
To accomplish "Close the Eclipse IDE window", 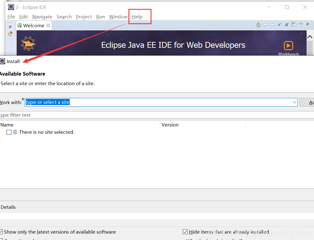I will point(305,7).
